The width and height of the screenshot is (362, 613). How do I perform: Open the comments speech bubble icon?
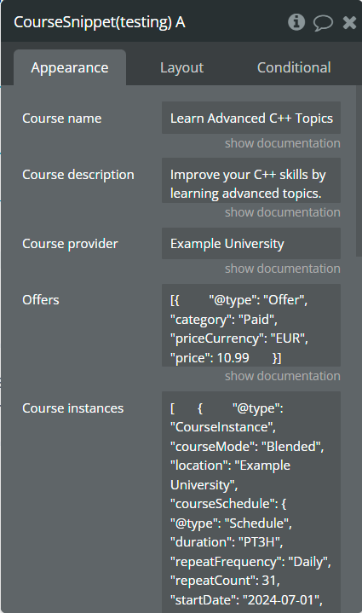click(x=323, y=23)
